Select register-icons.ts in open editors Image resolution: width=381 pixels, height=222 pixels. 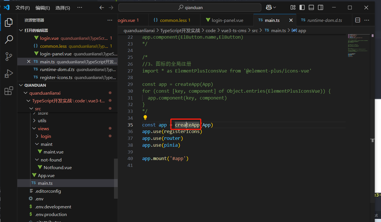tap(67, 77)
